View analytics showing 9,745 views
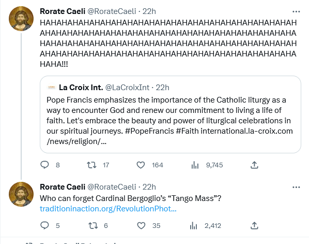This screenshot has width=309, height=244. [x=195, y=165]
